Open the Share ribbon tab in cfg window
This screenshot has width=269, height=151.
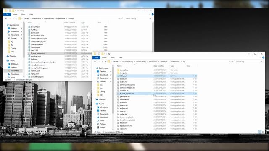(x=112, y=58)
